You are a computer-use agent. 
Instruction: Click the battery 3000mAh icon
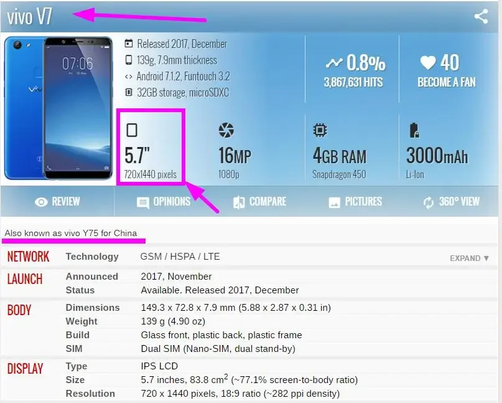pyautogui.click(x=414, y=130)
